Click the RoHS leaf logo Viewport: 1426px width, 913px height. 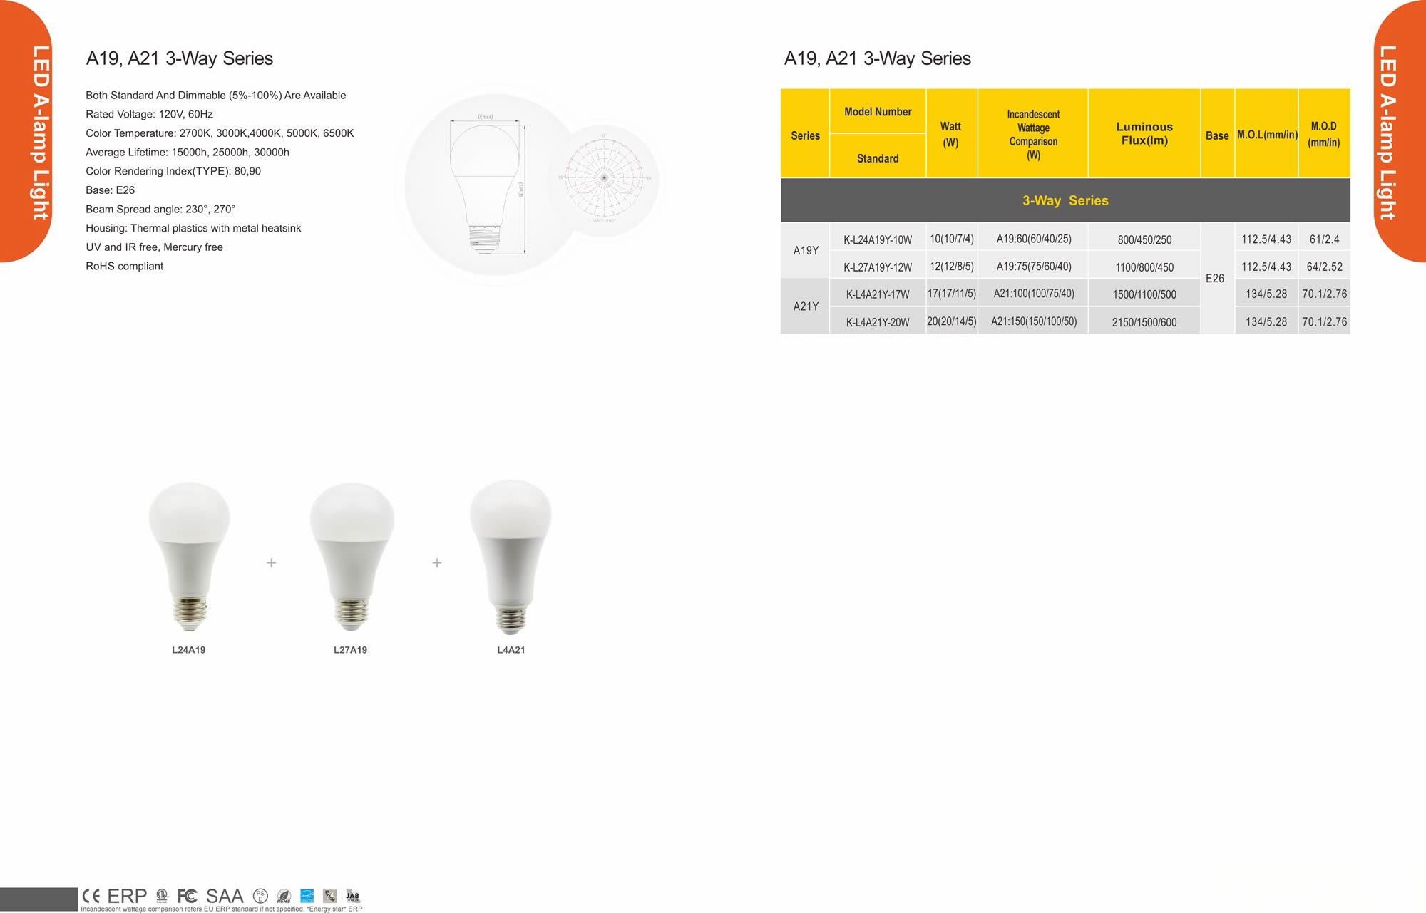(284, 897)
